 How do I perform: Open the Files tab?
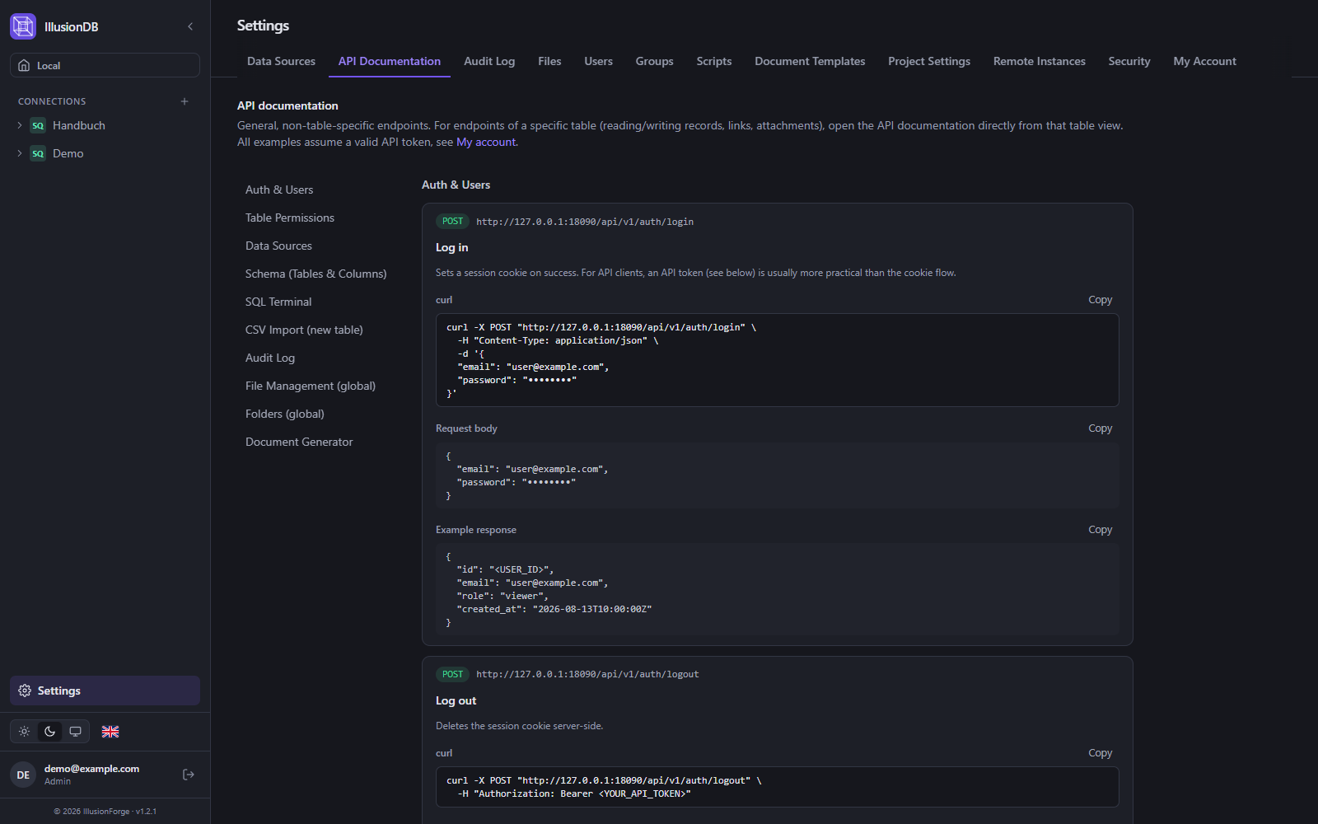point(549,61)
